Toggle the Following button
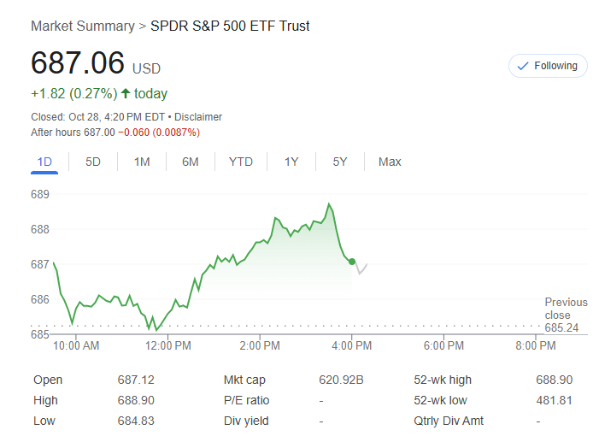This screenshot has width=599, height=442. 548,66
